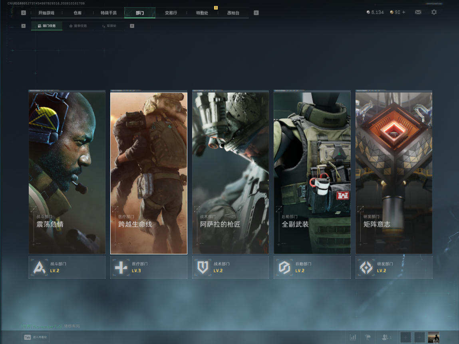Open the squad members icon
This screenshot has width=459, height=344.
(386, 337)
